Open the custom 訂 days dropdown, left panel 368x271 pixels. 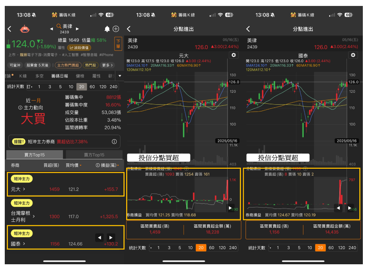pyautogui.click(x=30, y=87)
